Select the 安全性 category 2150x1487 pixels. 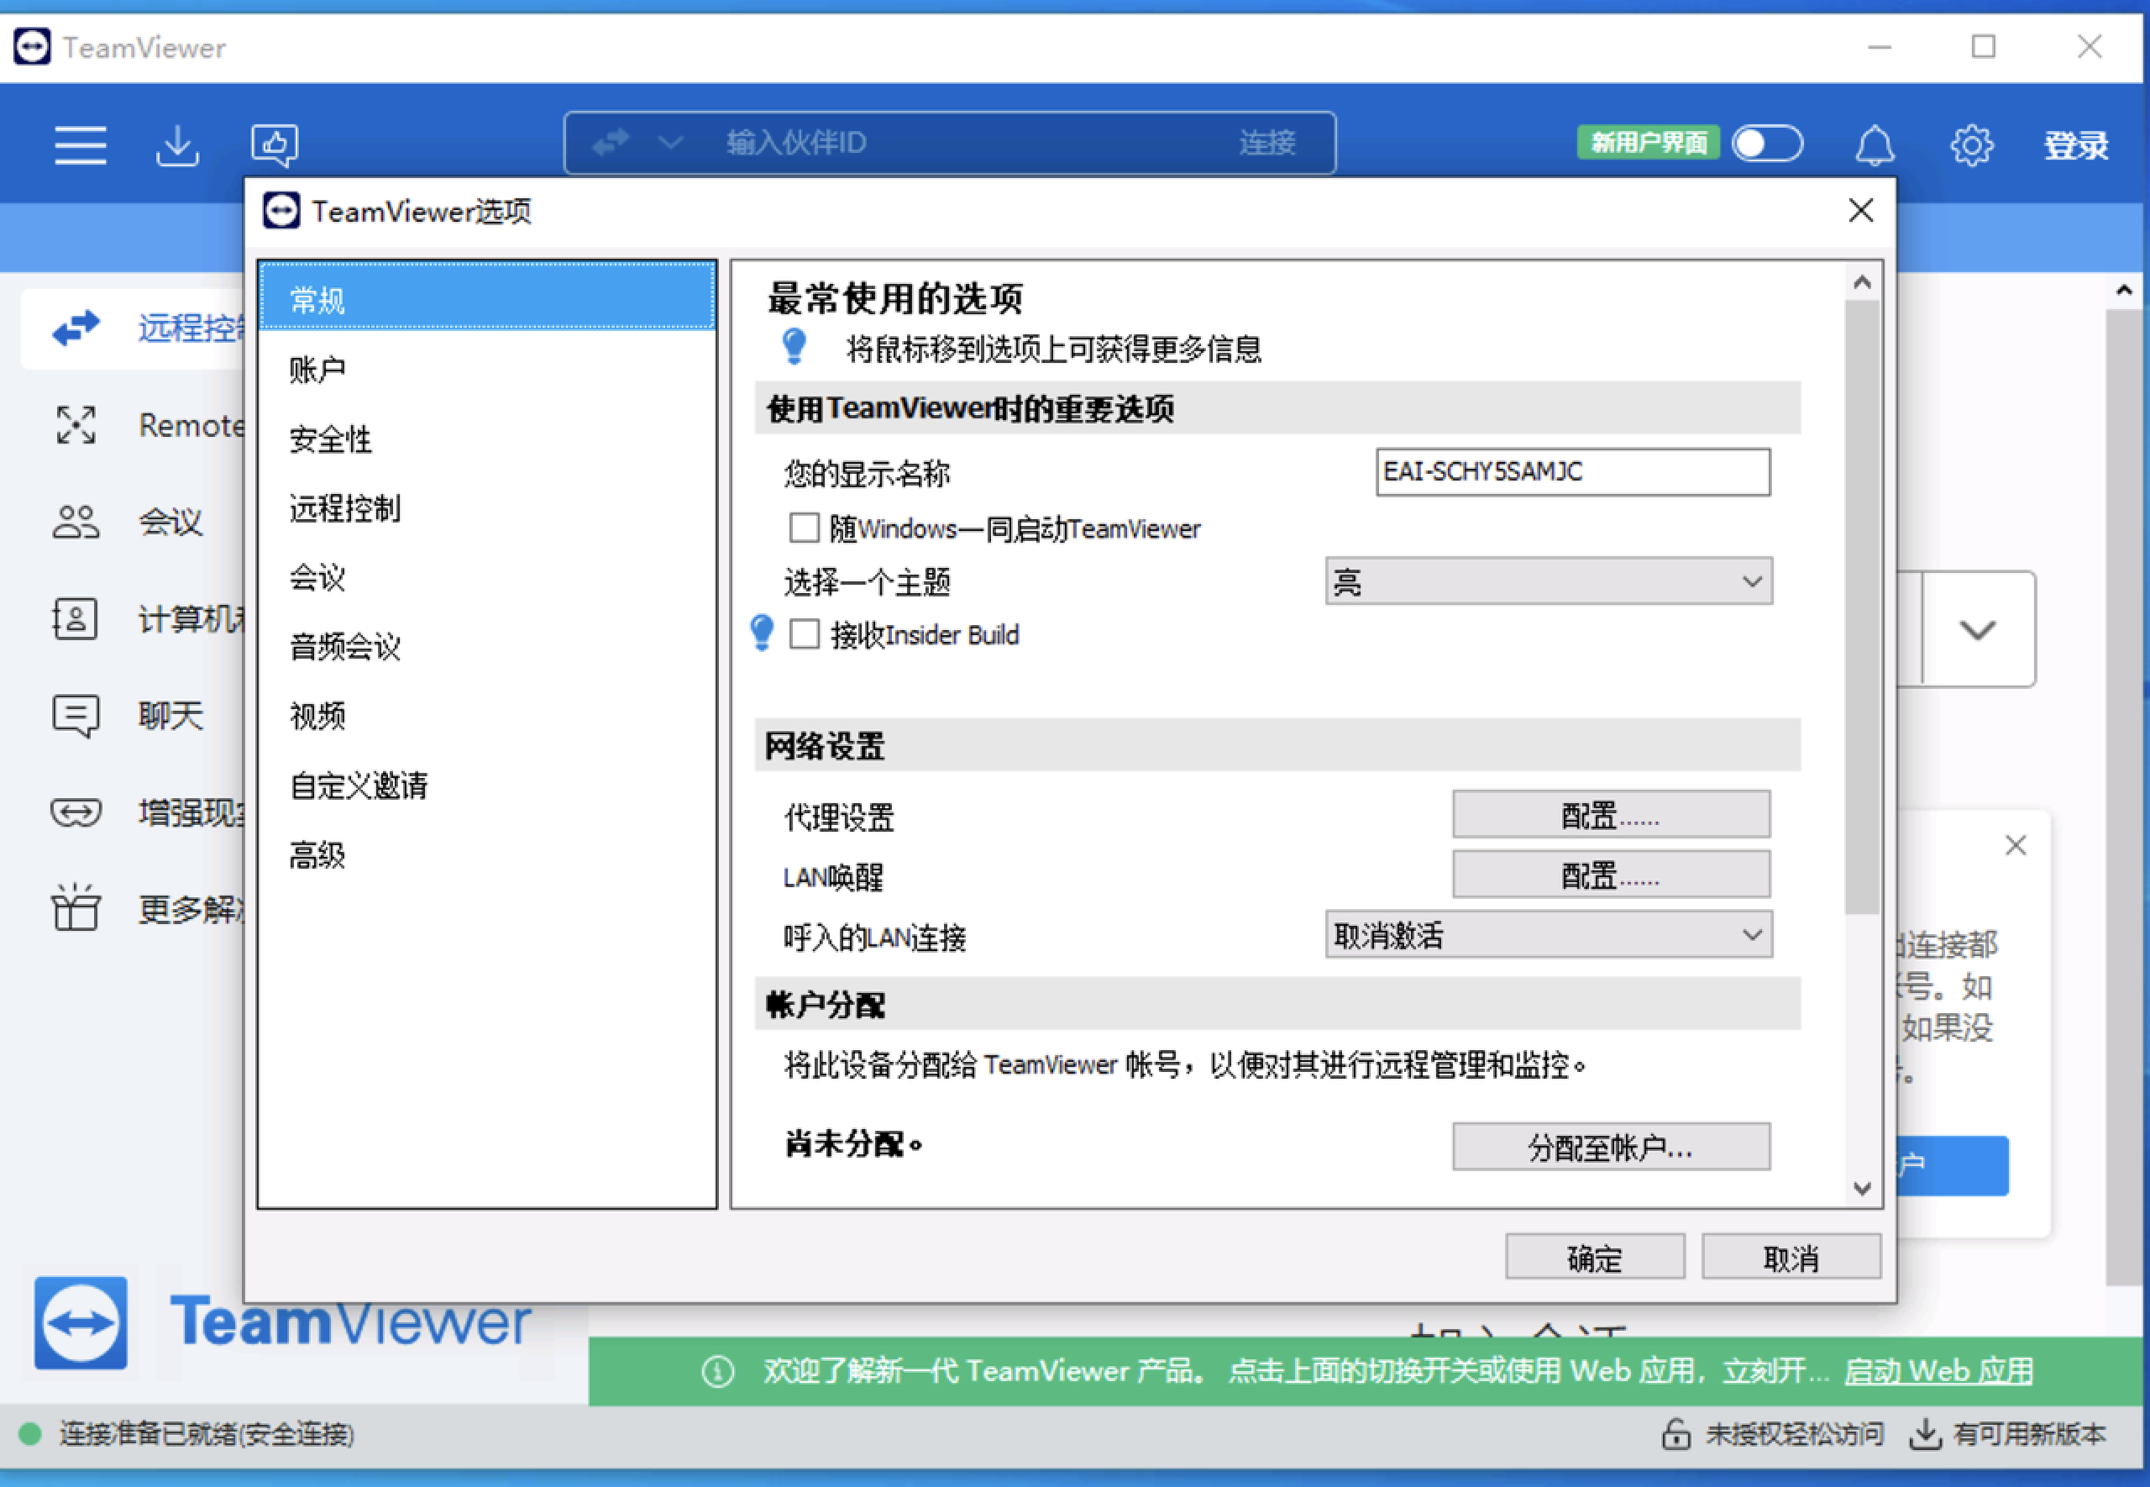click(488, 438)
